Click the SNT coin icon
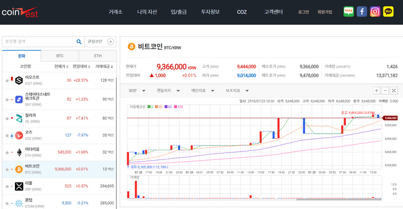Screen dimensions: 403x209 point(19,99)
